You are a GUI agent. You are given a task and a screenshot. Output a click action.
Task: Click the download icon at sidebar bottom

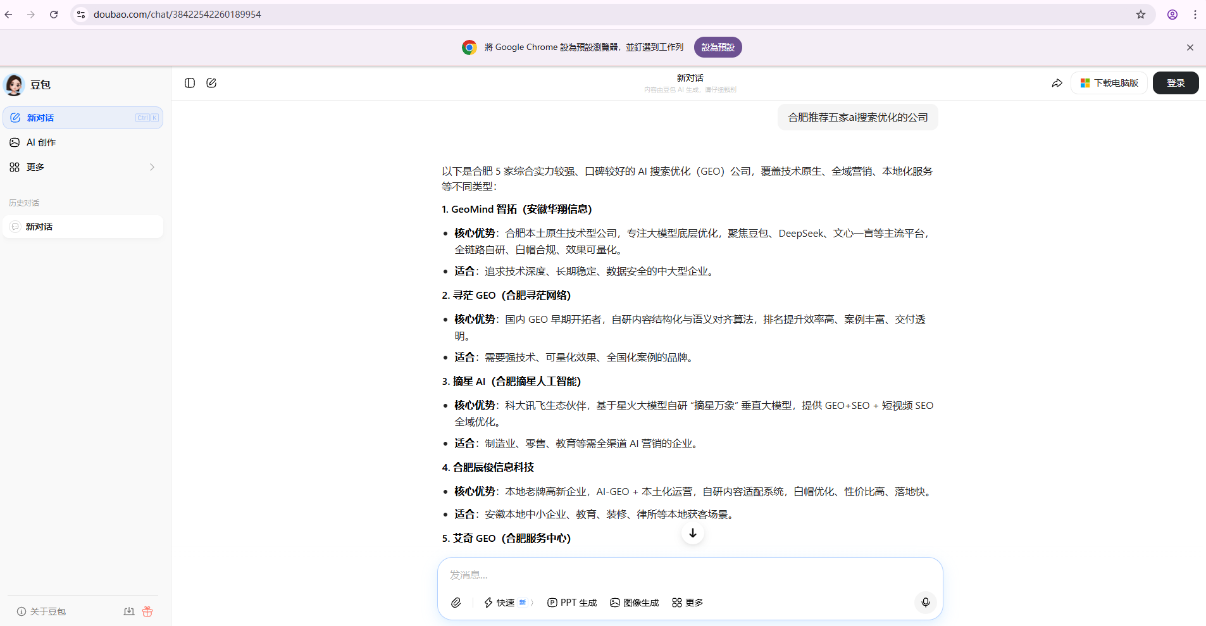tap(128, 611)
